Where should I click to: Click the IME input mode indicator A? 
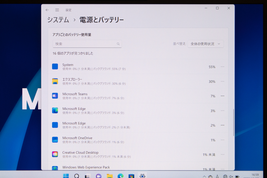click(217, 176)
